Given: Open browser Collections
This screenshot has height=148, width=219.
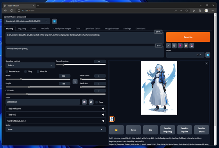Looking at the screenshot, I should tap(200, 11).
